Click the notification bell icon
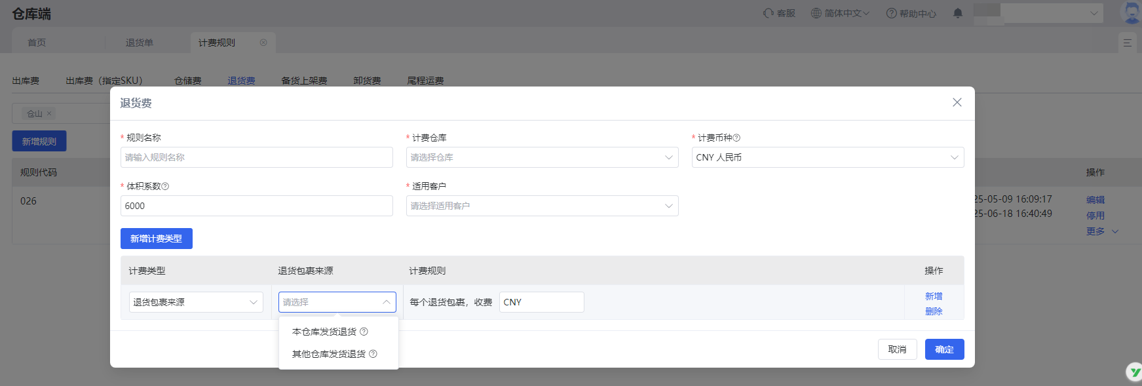Image resolution: width=1142 pixels, height=386 pixels. (958, 13)
